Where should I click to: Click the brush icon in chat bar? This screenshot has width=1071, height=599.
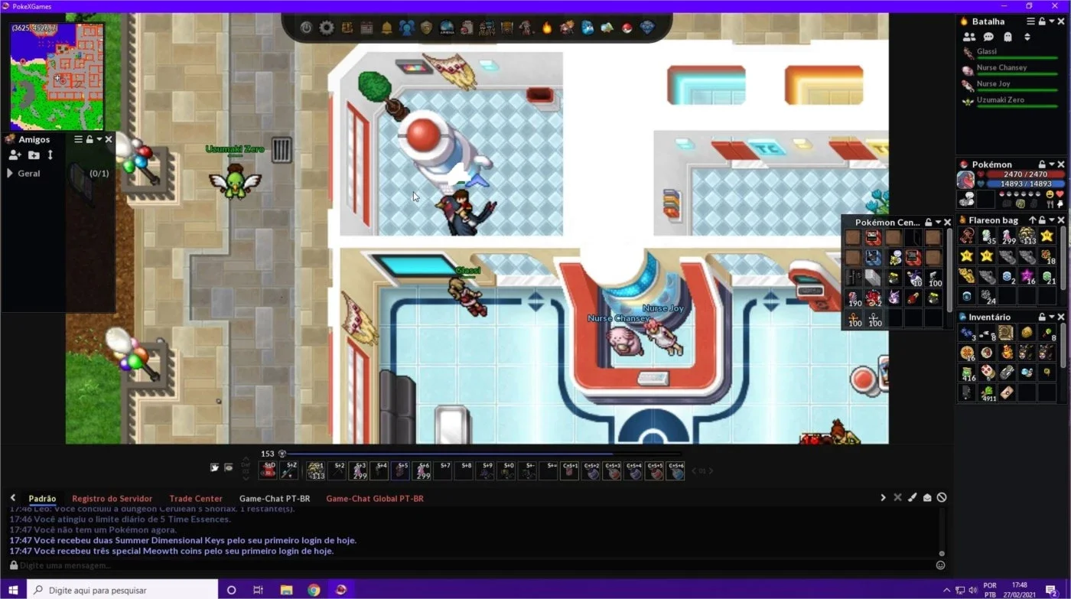point(912,498)
